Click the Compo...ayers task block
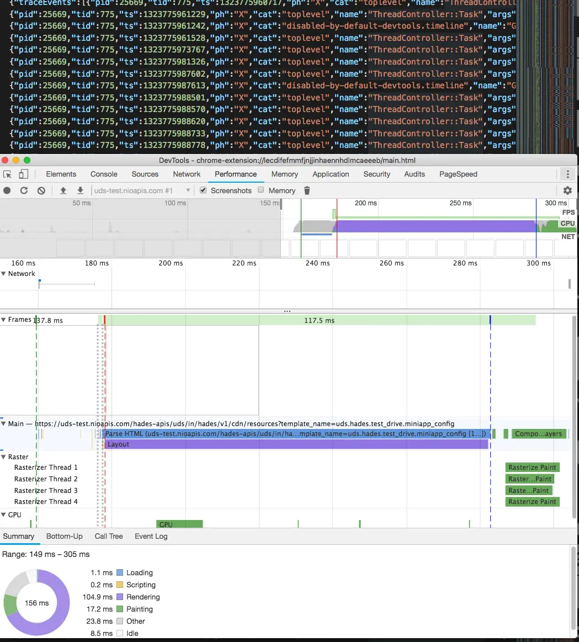The height and width of the screenshot is (642, 579). click(538, 434)
